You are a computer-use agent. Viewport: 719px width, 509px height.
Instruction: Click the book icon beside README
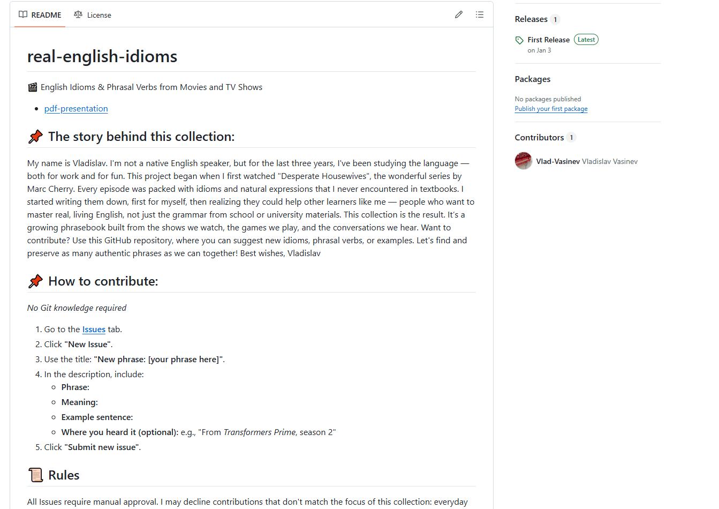23,15
